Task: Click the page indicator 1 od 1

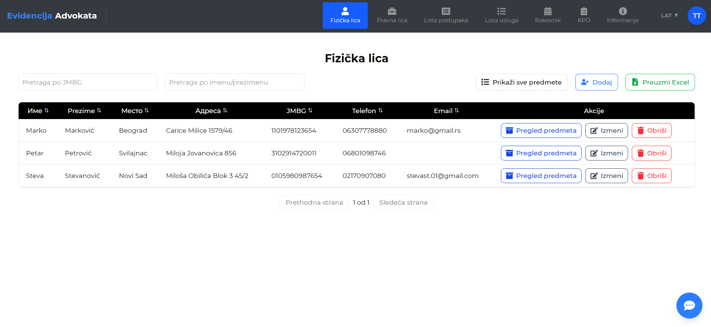Action: [361, 202]
